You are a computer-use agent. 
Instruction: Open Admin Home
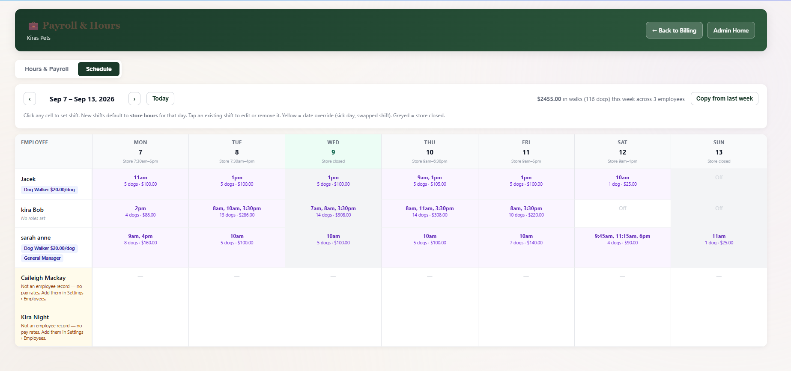click(731, 30)
